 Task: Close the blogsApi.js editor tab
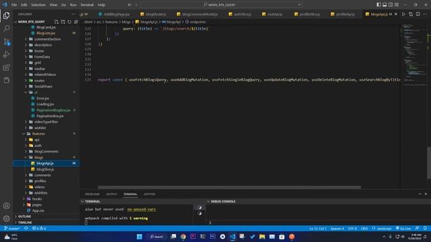point(396,14)
